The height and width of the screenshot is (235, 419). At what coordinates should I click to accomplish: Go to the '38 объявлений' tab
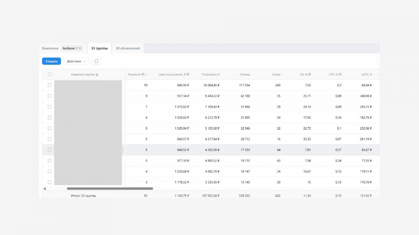point(128,48)
